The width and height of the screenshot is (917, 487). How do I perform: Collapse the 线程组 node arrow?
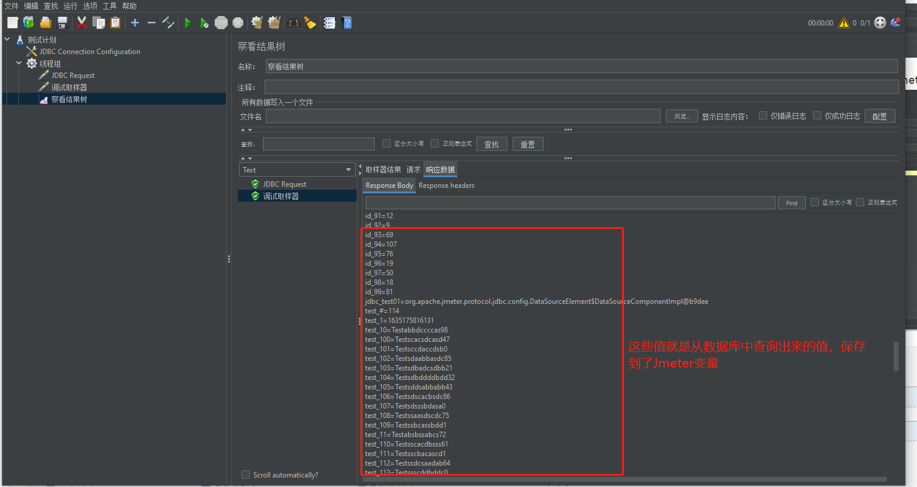tap(18, 63)
